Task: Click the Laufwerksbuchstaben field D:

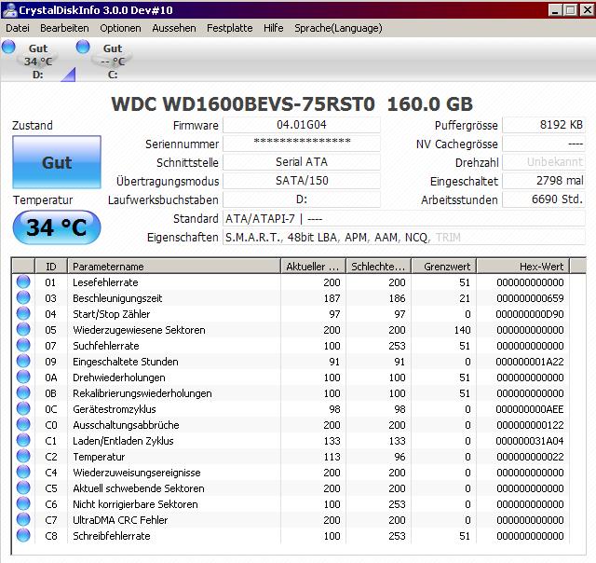Action: pos(302,199)
